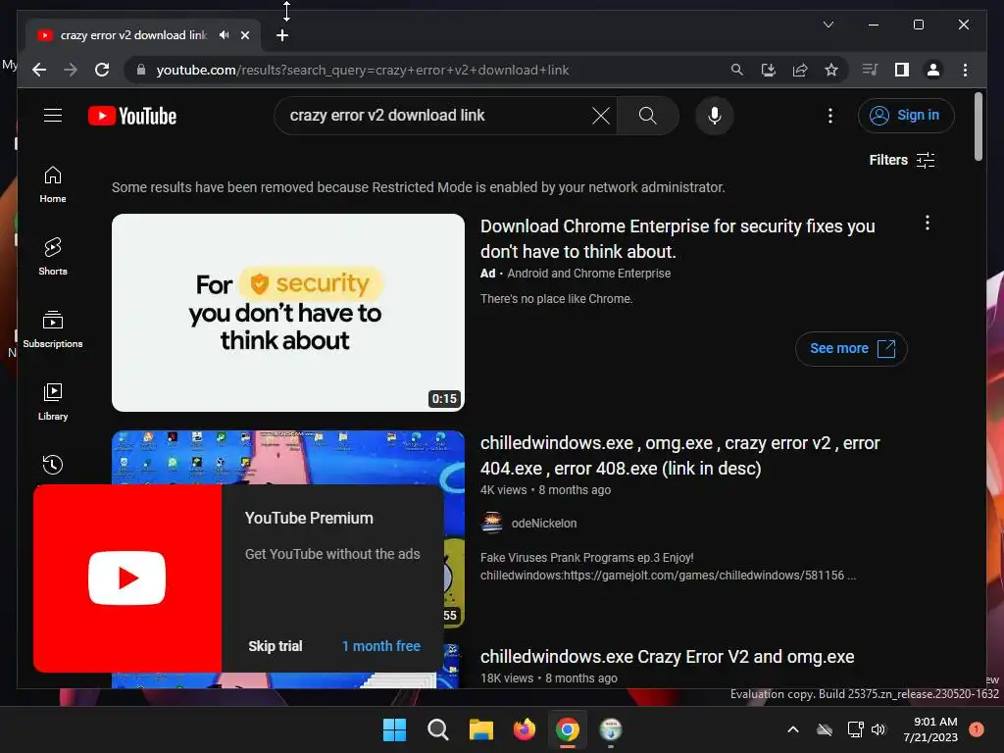Click Skip trial in Premium popup
Viewport: 1004px width, 753px height.
tap(275, 646)
